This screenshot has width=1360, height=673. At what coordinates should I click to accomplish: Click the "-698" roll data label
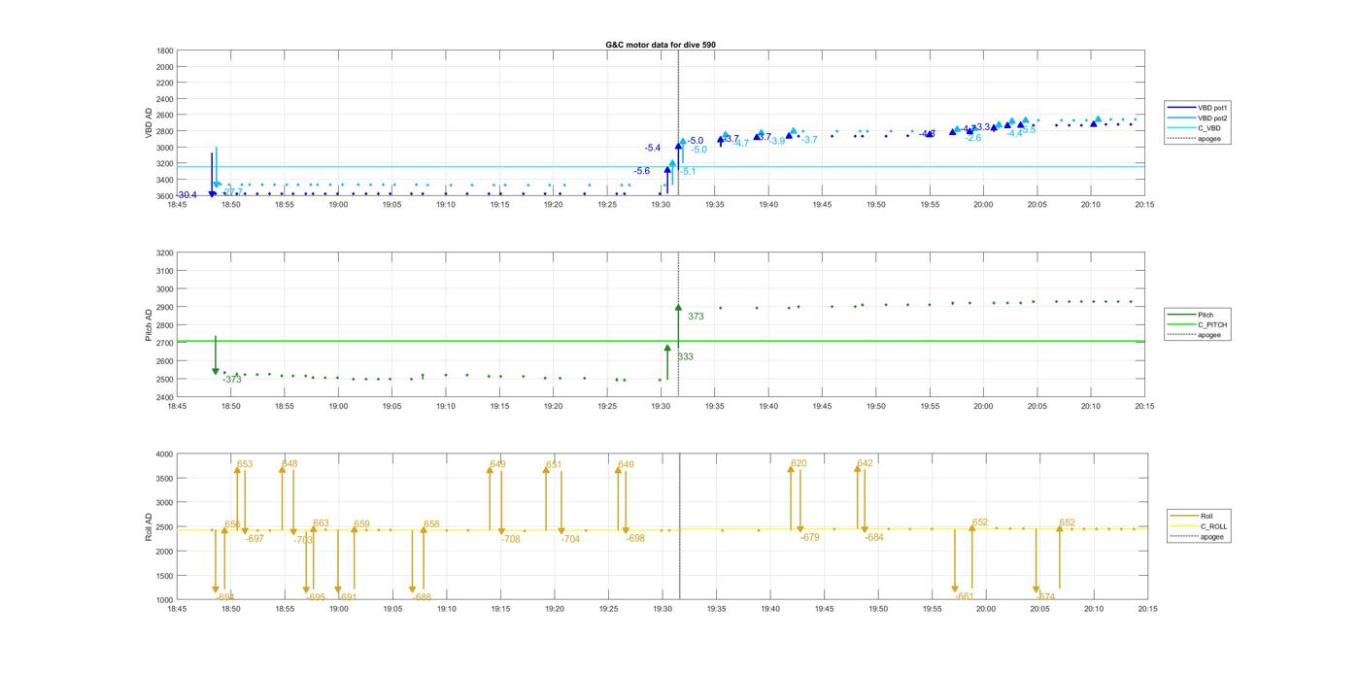click(x=635, y=539)
